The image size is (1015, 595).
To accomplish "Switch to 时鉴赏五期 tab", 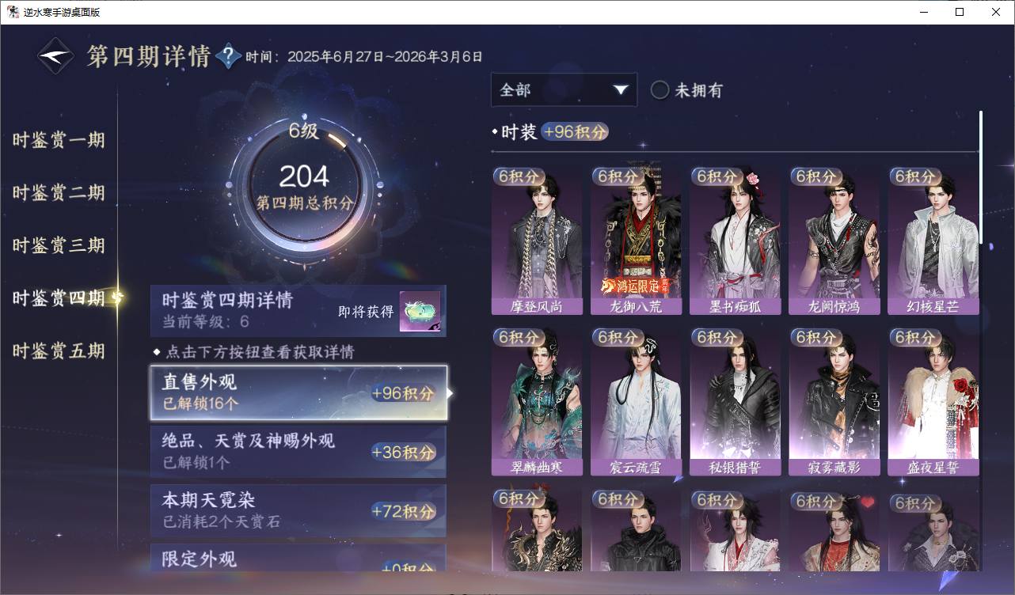I will click(x=59, y=351).
